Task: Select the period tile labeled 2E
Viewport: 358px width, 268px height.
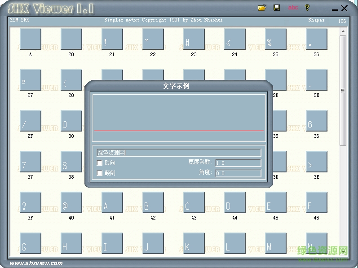Action: [x=316, y=80]
